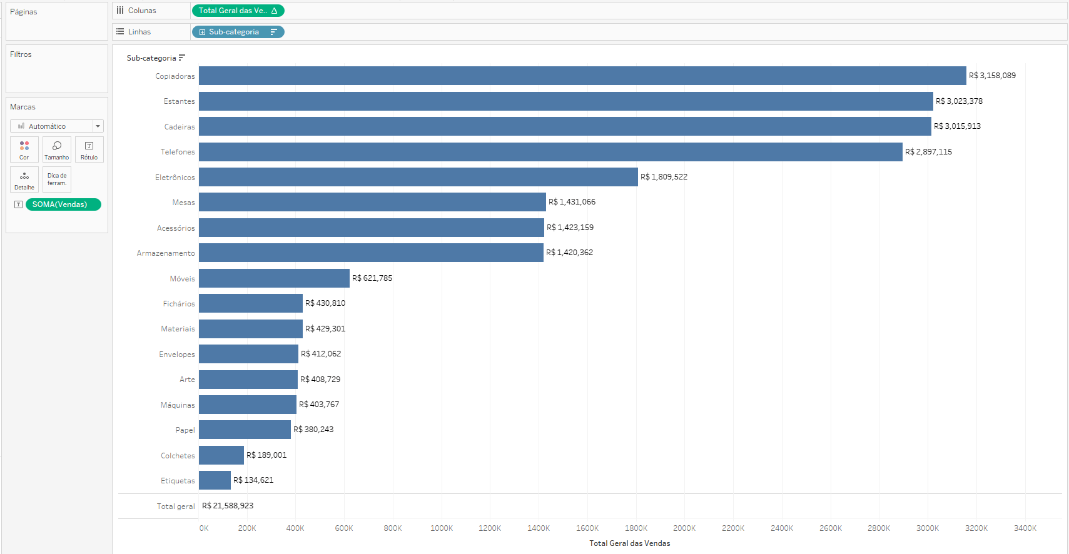Select the Materiais bar

pos(251,329)
